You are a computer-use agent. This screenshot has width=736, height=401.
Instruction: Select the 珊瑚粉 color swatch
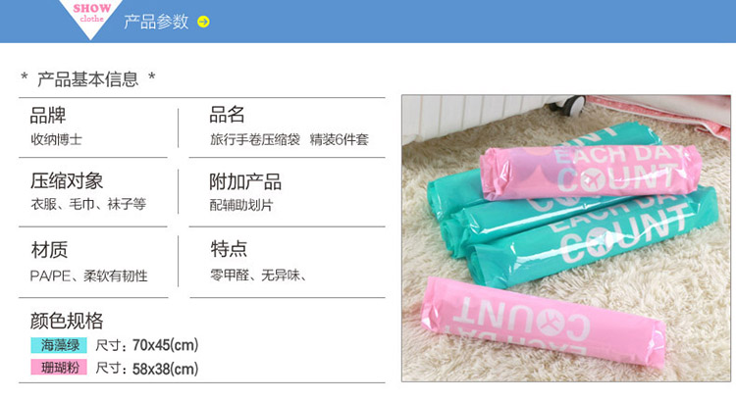[x=59, y=368]
